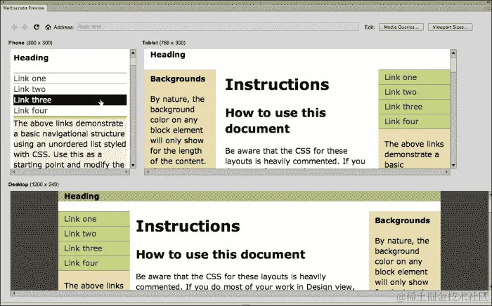The height and width of the screenshot is (306, 492).
Task: Click Tablet preview vertical scrollbar thumb
Action: coord(453,65)
